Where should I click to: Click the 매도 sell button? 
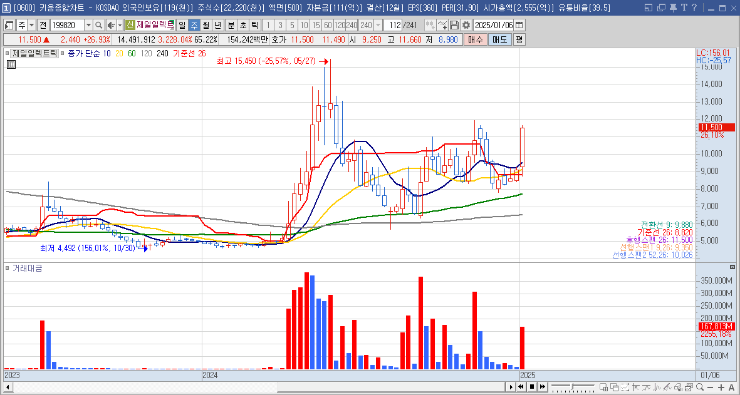point(500,40)
